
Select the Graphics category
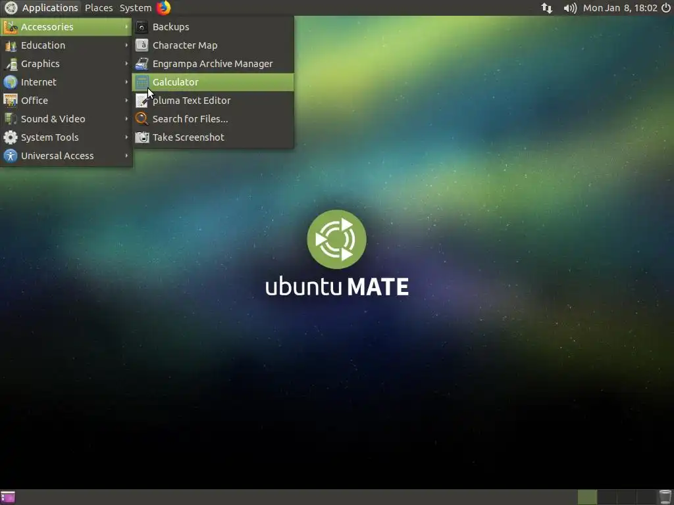pyautogui.click(x=66, y=64)
